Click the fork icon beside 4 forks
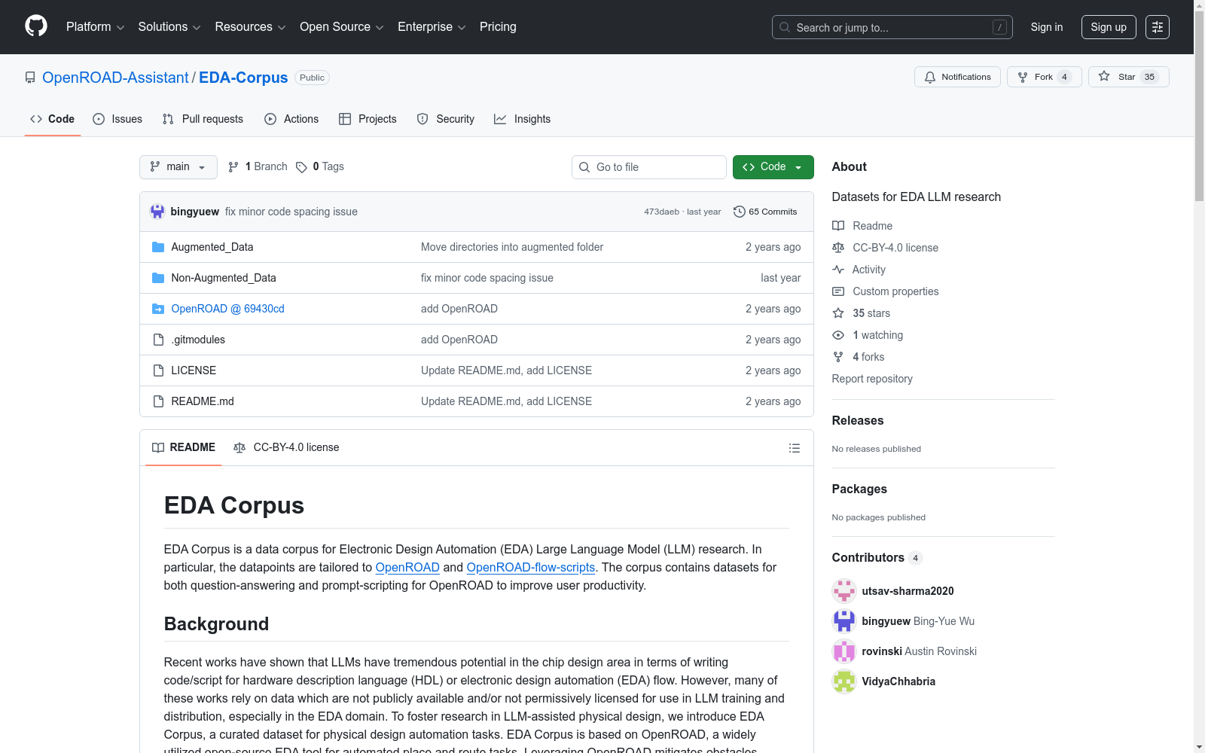Screen dimensions: 1205x753 coord(838,357)
